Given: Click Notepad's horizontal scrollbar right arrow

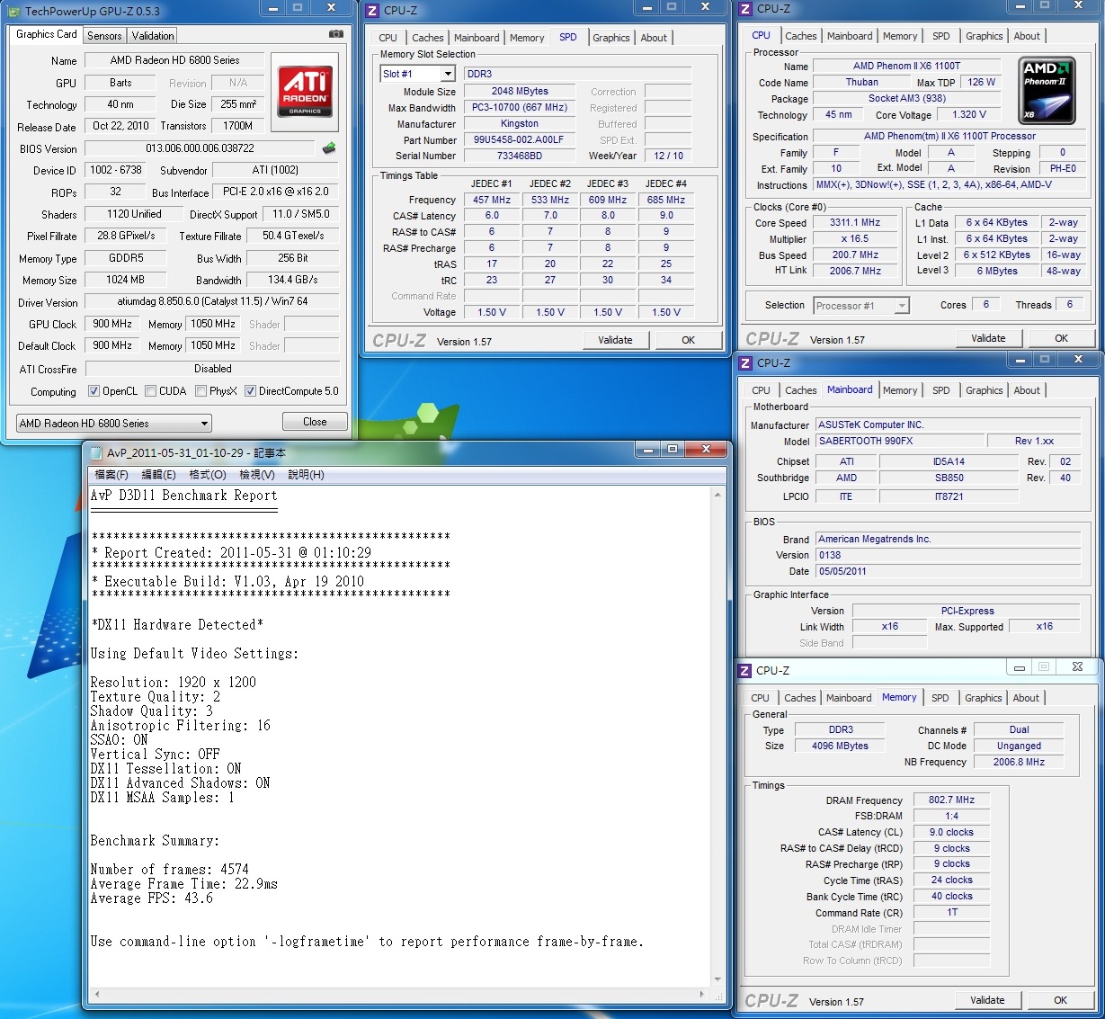Looking at the screenshot, I should (x=702, y=994).
